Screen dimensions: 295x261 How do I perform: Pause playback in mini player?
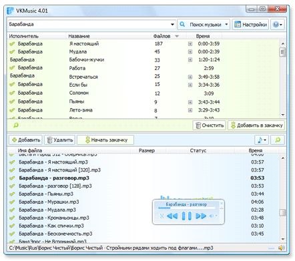pos(186,216)
